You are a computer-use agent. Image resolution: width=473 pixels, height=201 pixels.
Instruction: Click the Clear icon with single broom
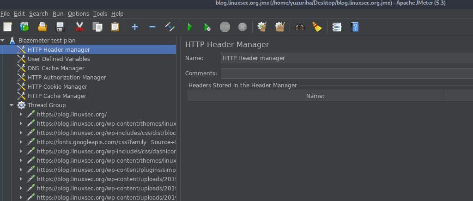[262, 27]
